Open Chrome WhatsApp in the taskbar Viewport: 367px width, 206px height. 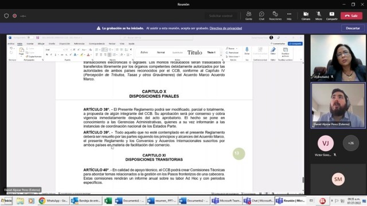[x=53, y=201]
